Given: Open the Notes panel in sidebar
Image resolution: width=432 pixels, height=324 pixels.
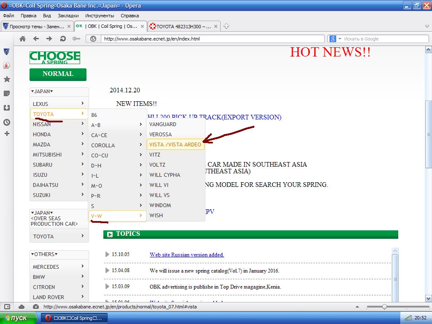Looking at the screenshot, I should [x=7, y=93].
